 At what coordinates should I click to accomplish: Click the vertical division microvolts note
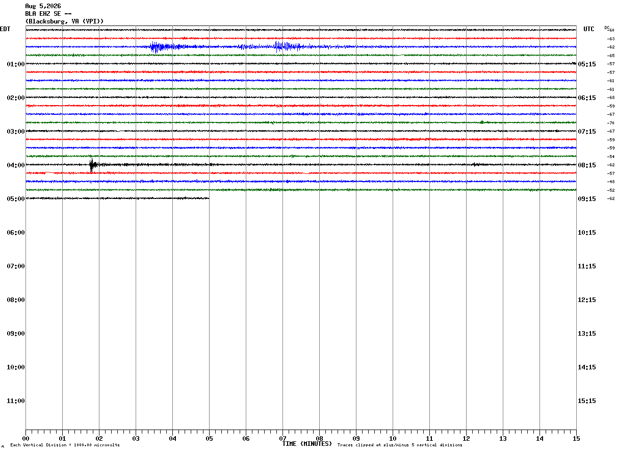tap(65, 445)
